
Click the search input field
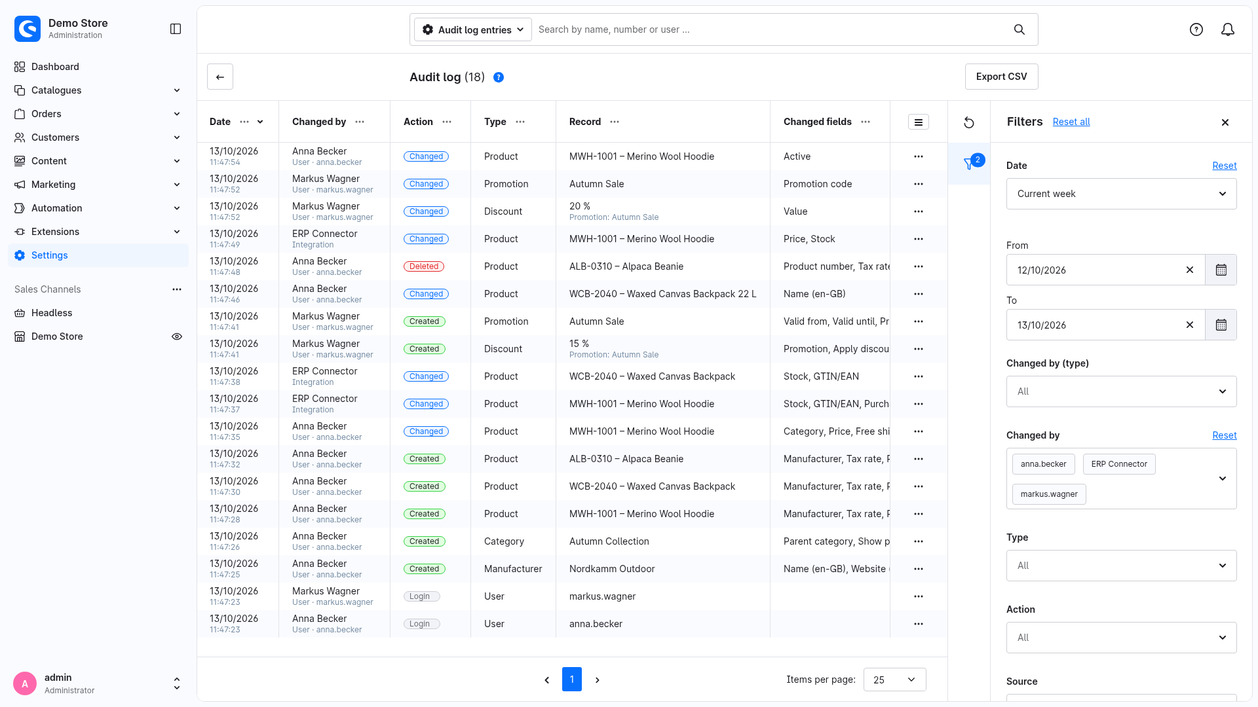pos(770,29)
